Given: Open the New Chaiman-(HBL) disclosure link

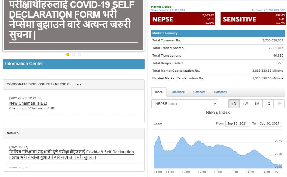Looking at the screenshot, I should coord(28,103).
